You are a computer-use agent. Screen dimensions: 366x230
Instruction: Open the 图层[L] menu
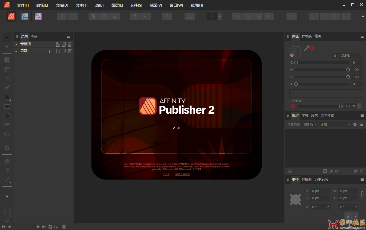(117, 5)
